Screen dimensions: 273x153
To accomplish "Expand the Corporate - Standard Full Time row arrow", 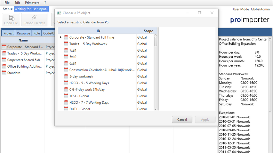I will pos(60,37).
